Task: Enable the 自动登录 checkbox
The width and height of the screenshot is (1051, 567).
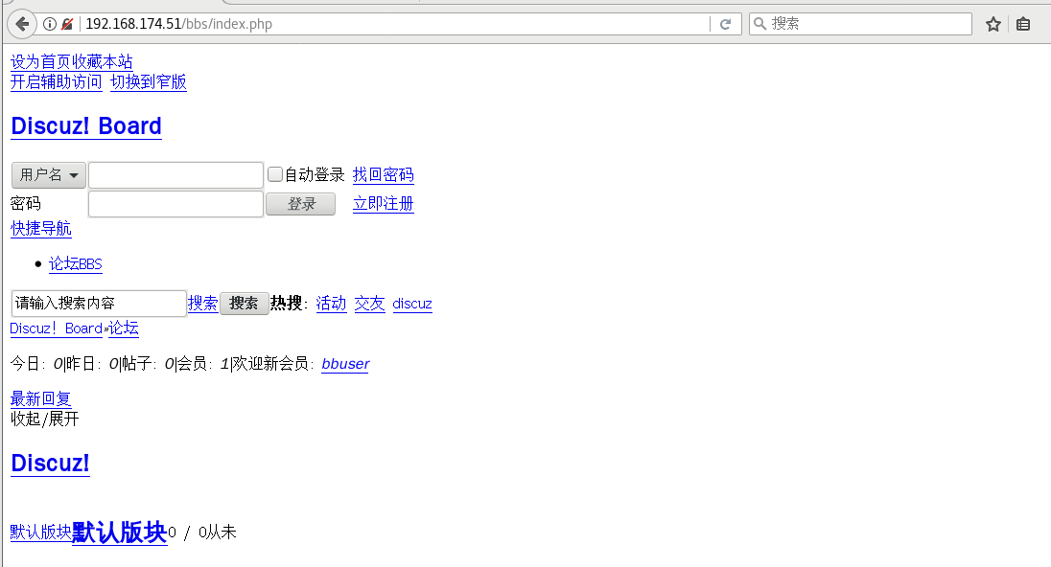Action: (275, 174)
